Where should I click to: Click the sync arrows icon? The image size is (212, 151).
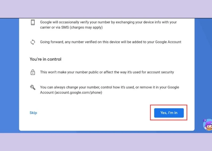click(x=33, y=42)
